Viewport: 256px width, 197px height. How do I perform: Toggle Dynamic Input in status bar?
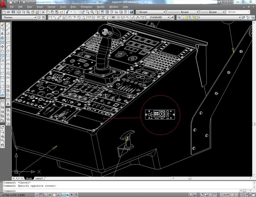click(67, 195)
